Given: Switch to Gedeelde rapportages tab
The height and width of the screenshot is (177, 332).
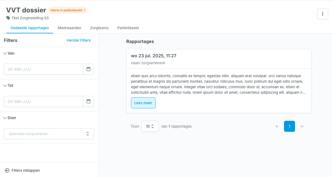Looking at the screenshot, I should pyautogui.click(x=30, y=28).
